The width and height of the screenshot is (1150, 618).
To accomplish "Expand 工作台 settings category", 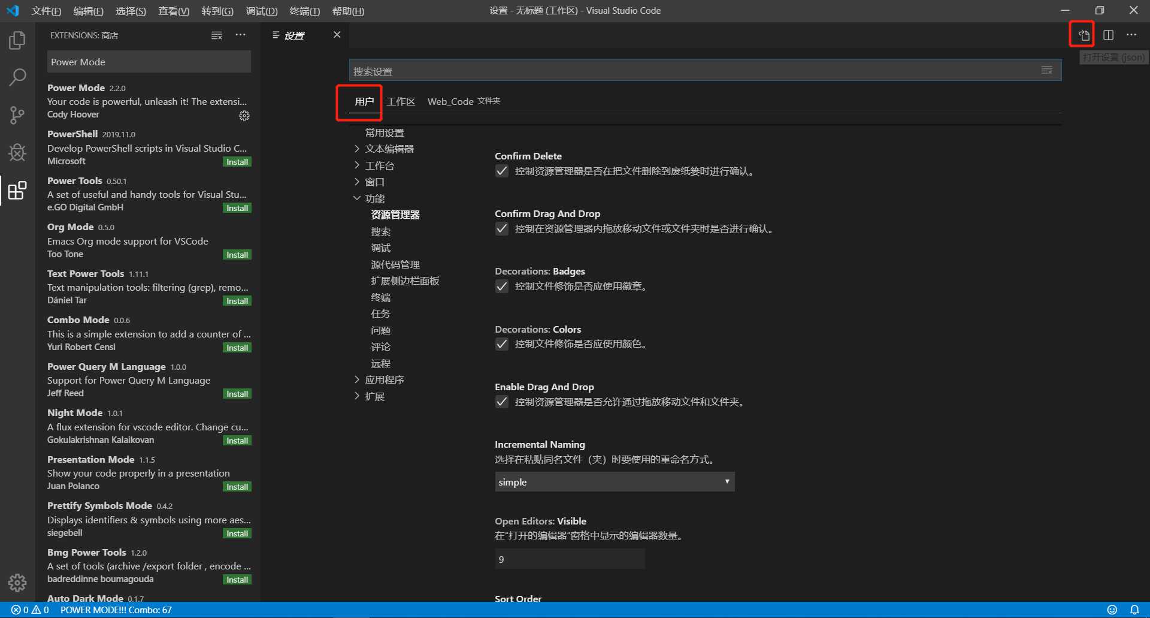I will pyautogui.click(x=357, y=165).
